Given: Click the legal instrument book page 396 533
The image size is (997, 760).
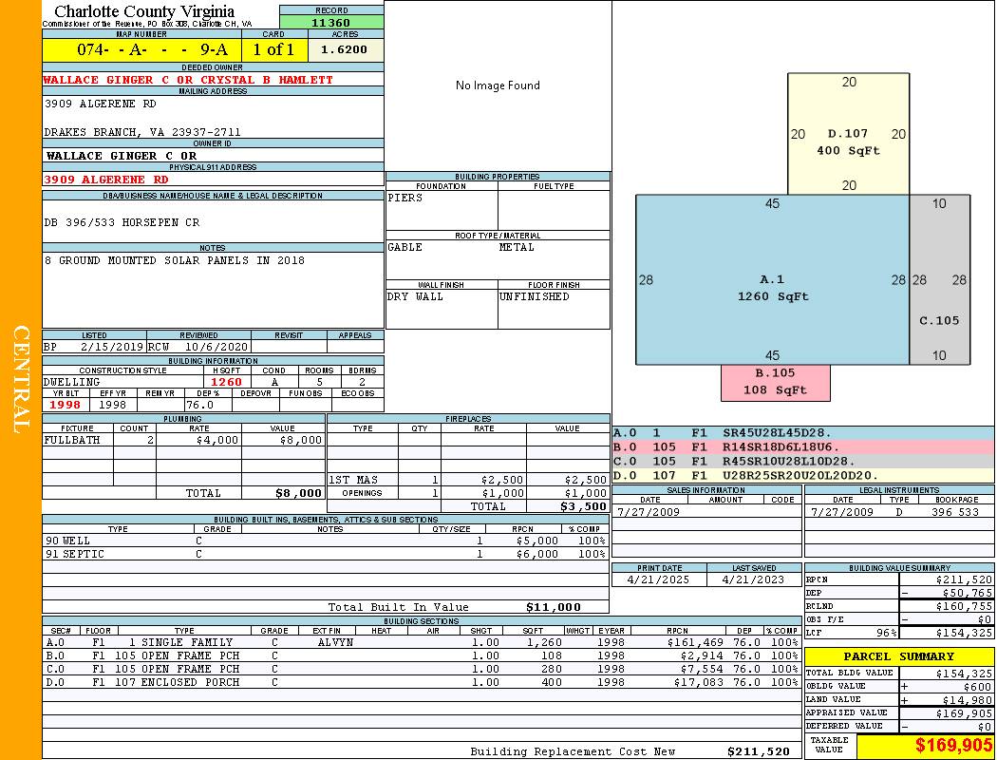Looking at the screenshot, I should (x=954, y=512).
